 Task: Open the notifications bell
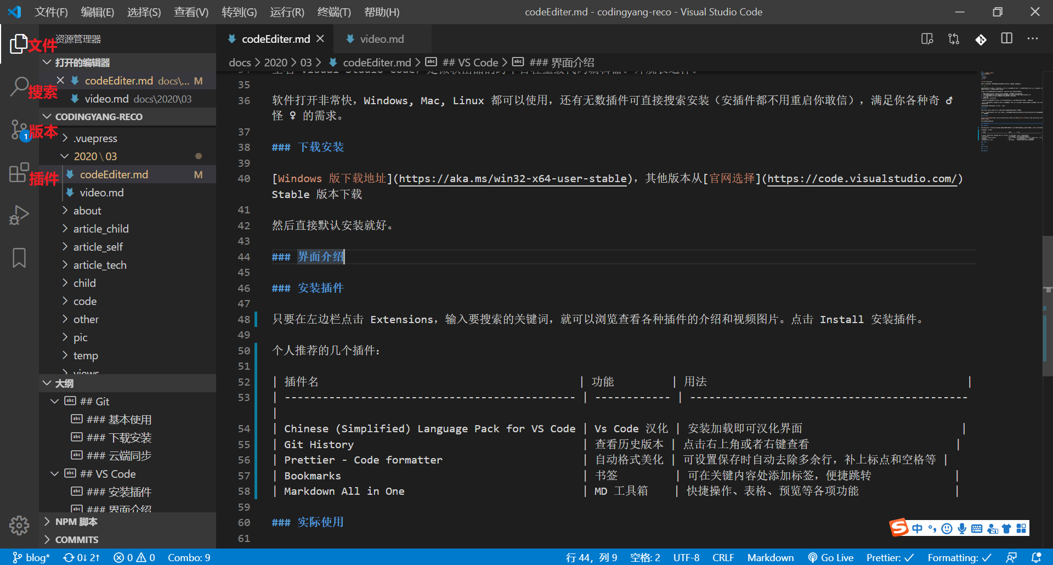point(1036,557)
